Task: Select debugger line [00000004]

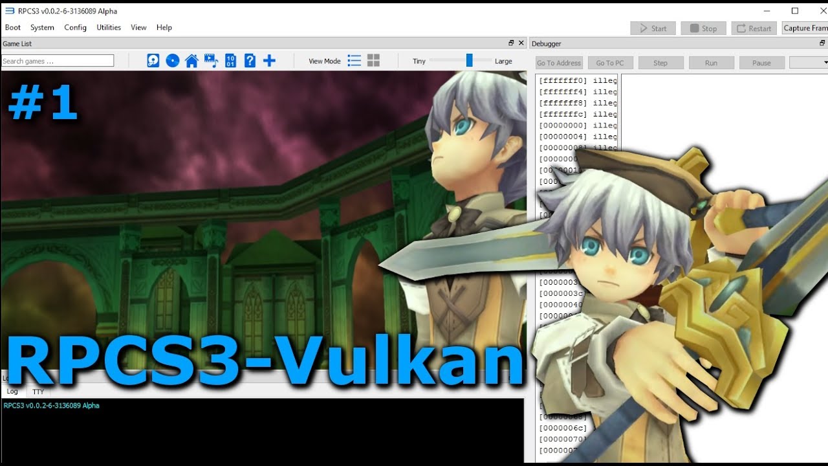Action: tap(577, 137)
